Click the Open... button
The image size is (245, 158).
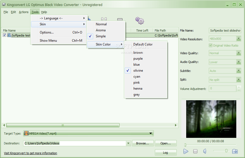click(x=166, y=143)
